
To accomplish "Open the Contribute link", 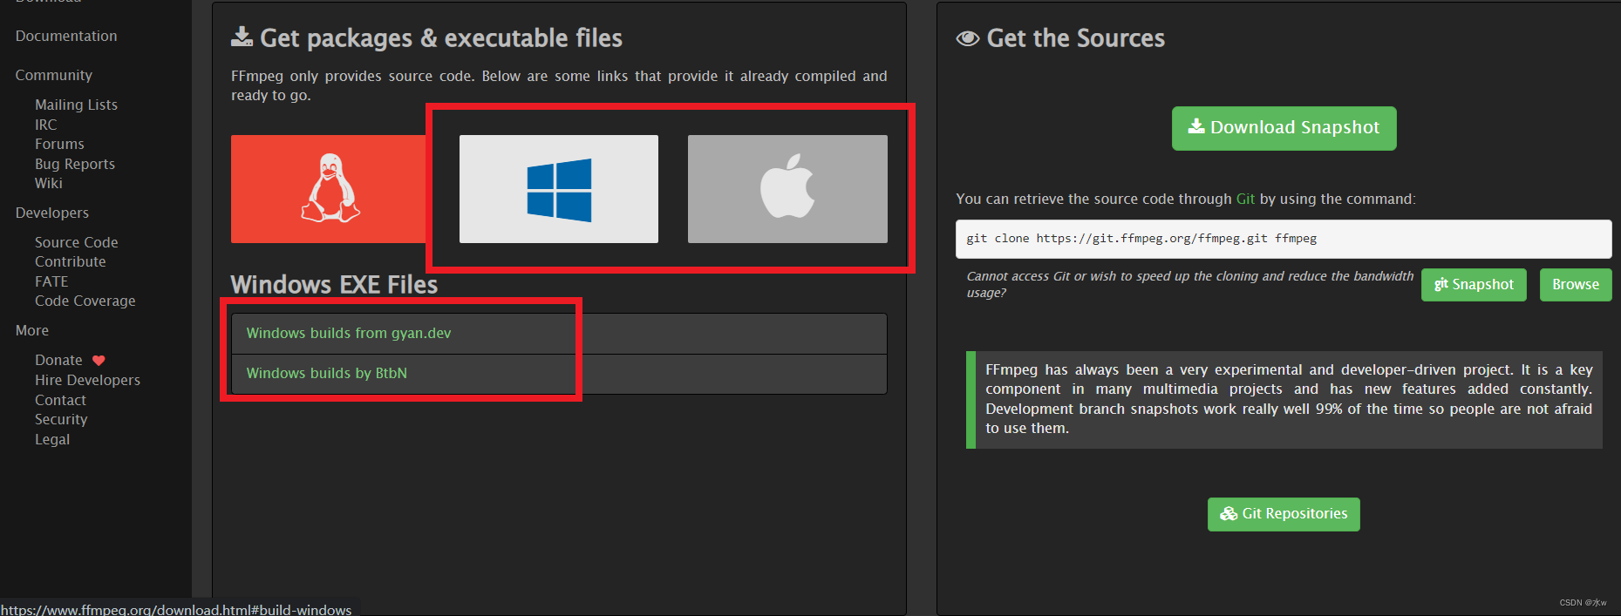I will pos(70,261).
